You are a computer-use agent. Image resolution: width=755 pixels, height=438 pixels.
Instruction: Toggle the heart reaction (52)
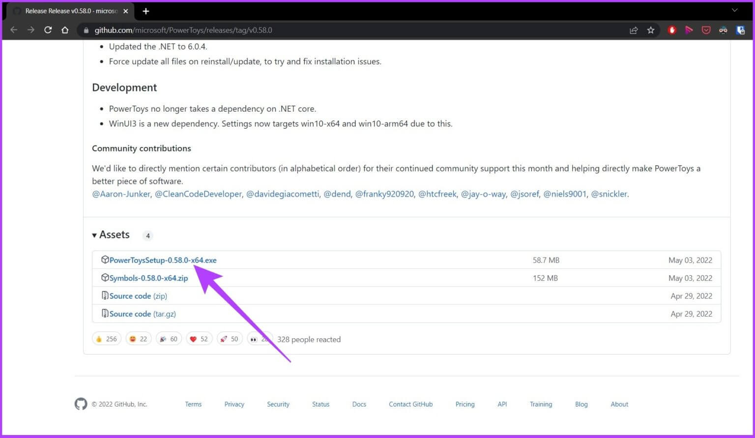coord(199,339)
